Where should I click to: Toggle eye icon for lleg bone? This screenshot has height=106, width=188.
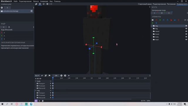pyautogui.click(x=186, y=29)
